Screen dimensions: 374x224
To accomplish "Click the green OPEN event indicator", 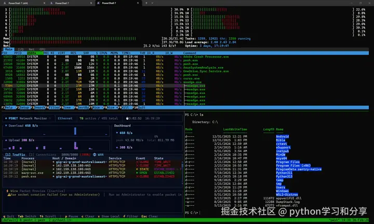I will pos(142,173).
